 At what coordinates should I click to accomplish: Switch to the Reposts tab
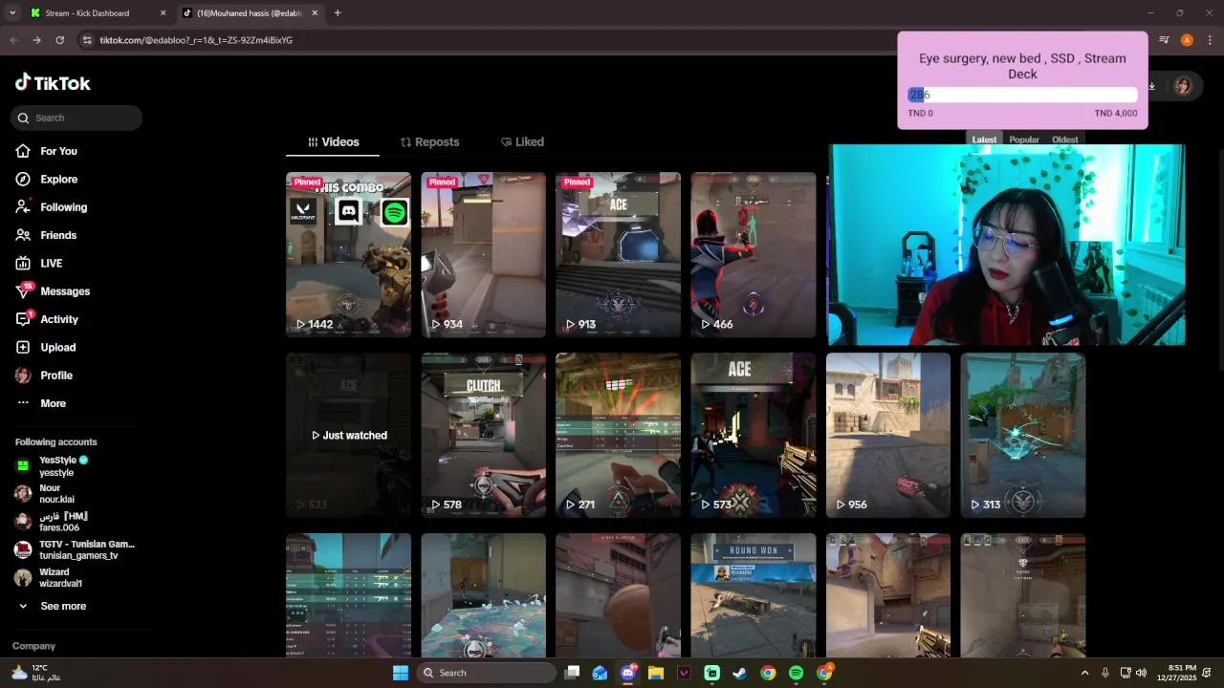tap(429, 141)
